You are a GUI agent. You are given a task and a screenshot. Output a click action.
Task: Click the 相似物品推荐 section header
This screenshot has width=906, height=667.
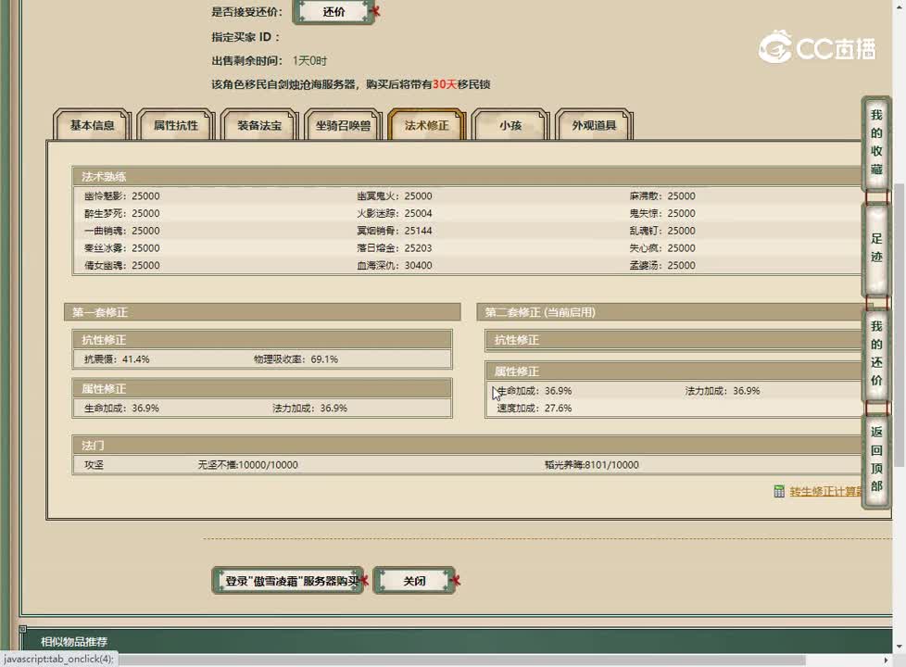click(74, 641)
